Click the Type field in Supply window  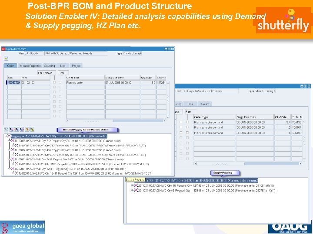132,53
